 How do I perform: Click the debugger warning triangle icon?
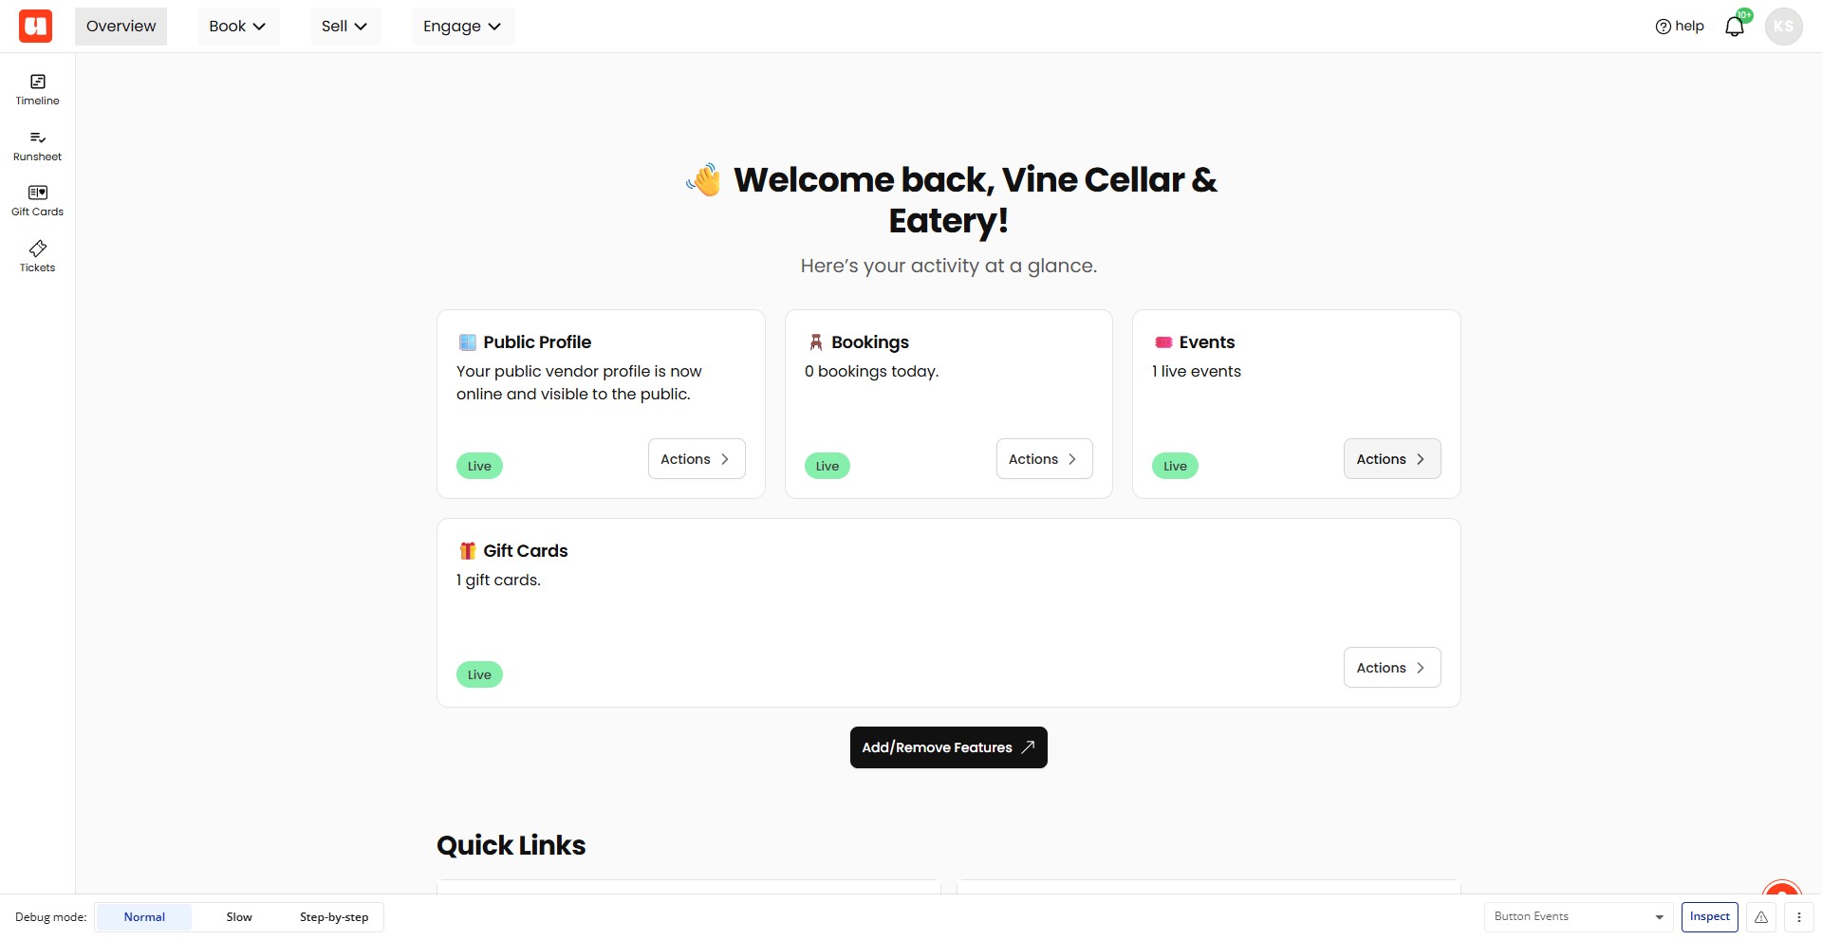[x=1761, y=917]
